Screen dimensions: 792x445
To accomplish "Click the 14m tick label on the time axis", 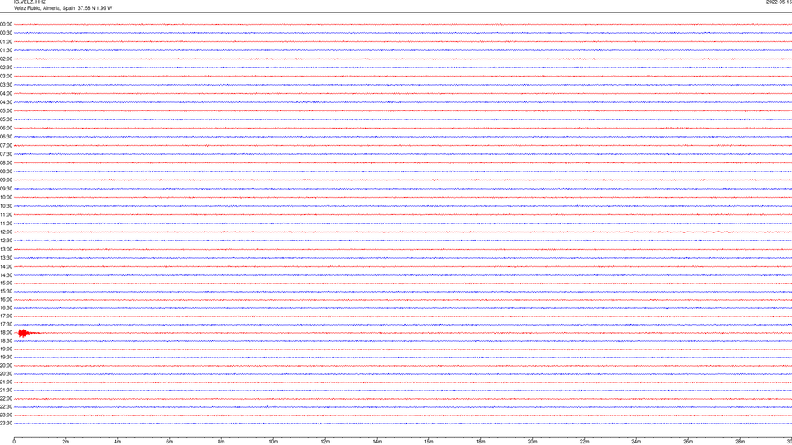I will pyautogui.click(x=377, y=442).
